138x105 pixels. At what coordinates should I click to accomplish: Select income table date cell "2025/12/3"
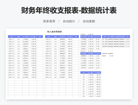point(11,65)
